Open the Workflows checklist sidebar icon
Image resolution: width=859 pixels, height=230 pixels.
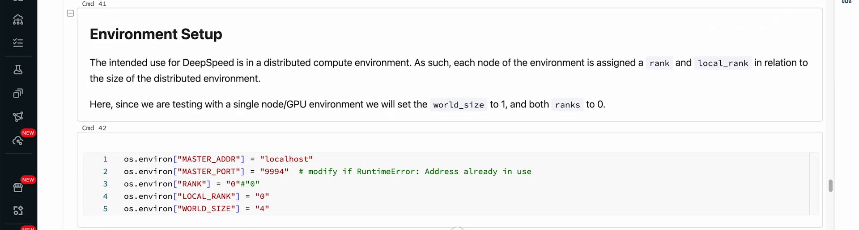click(x=18, y=43)
